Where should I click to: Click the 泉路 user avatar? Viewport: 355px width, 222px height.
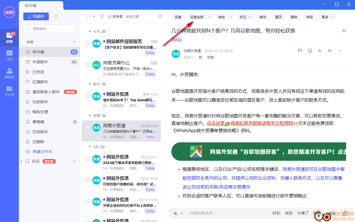click(9, 12)
